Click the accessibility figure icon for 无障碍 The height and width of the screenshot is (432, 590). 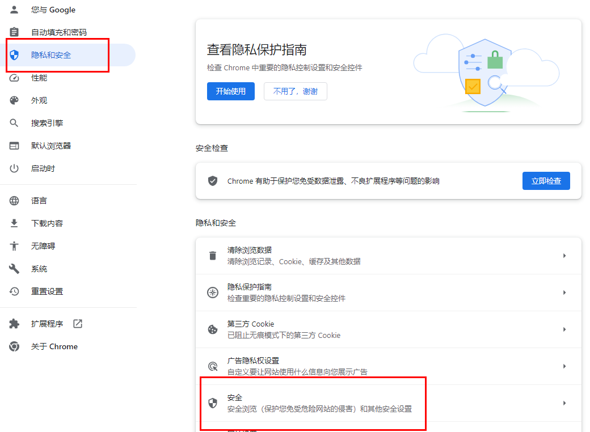[14, 246]
